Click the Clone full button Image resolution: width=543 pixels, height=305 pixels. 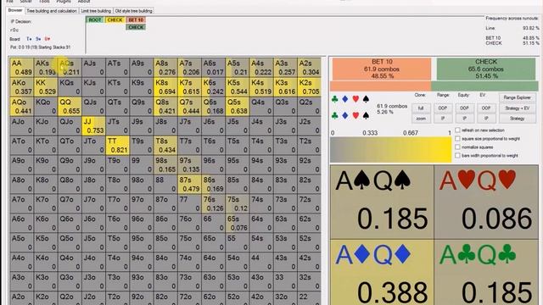tap(421, 108)
